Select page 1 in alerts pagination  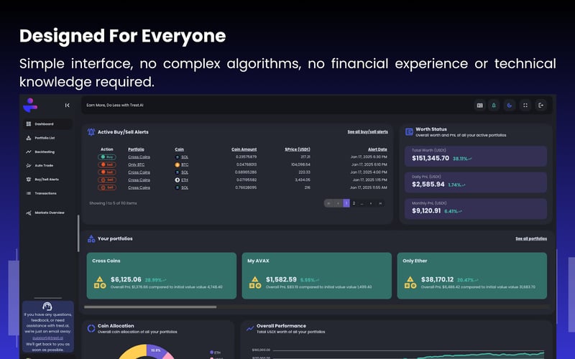pyautogui.click(x=346, y=203)
